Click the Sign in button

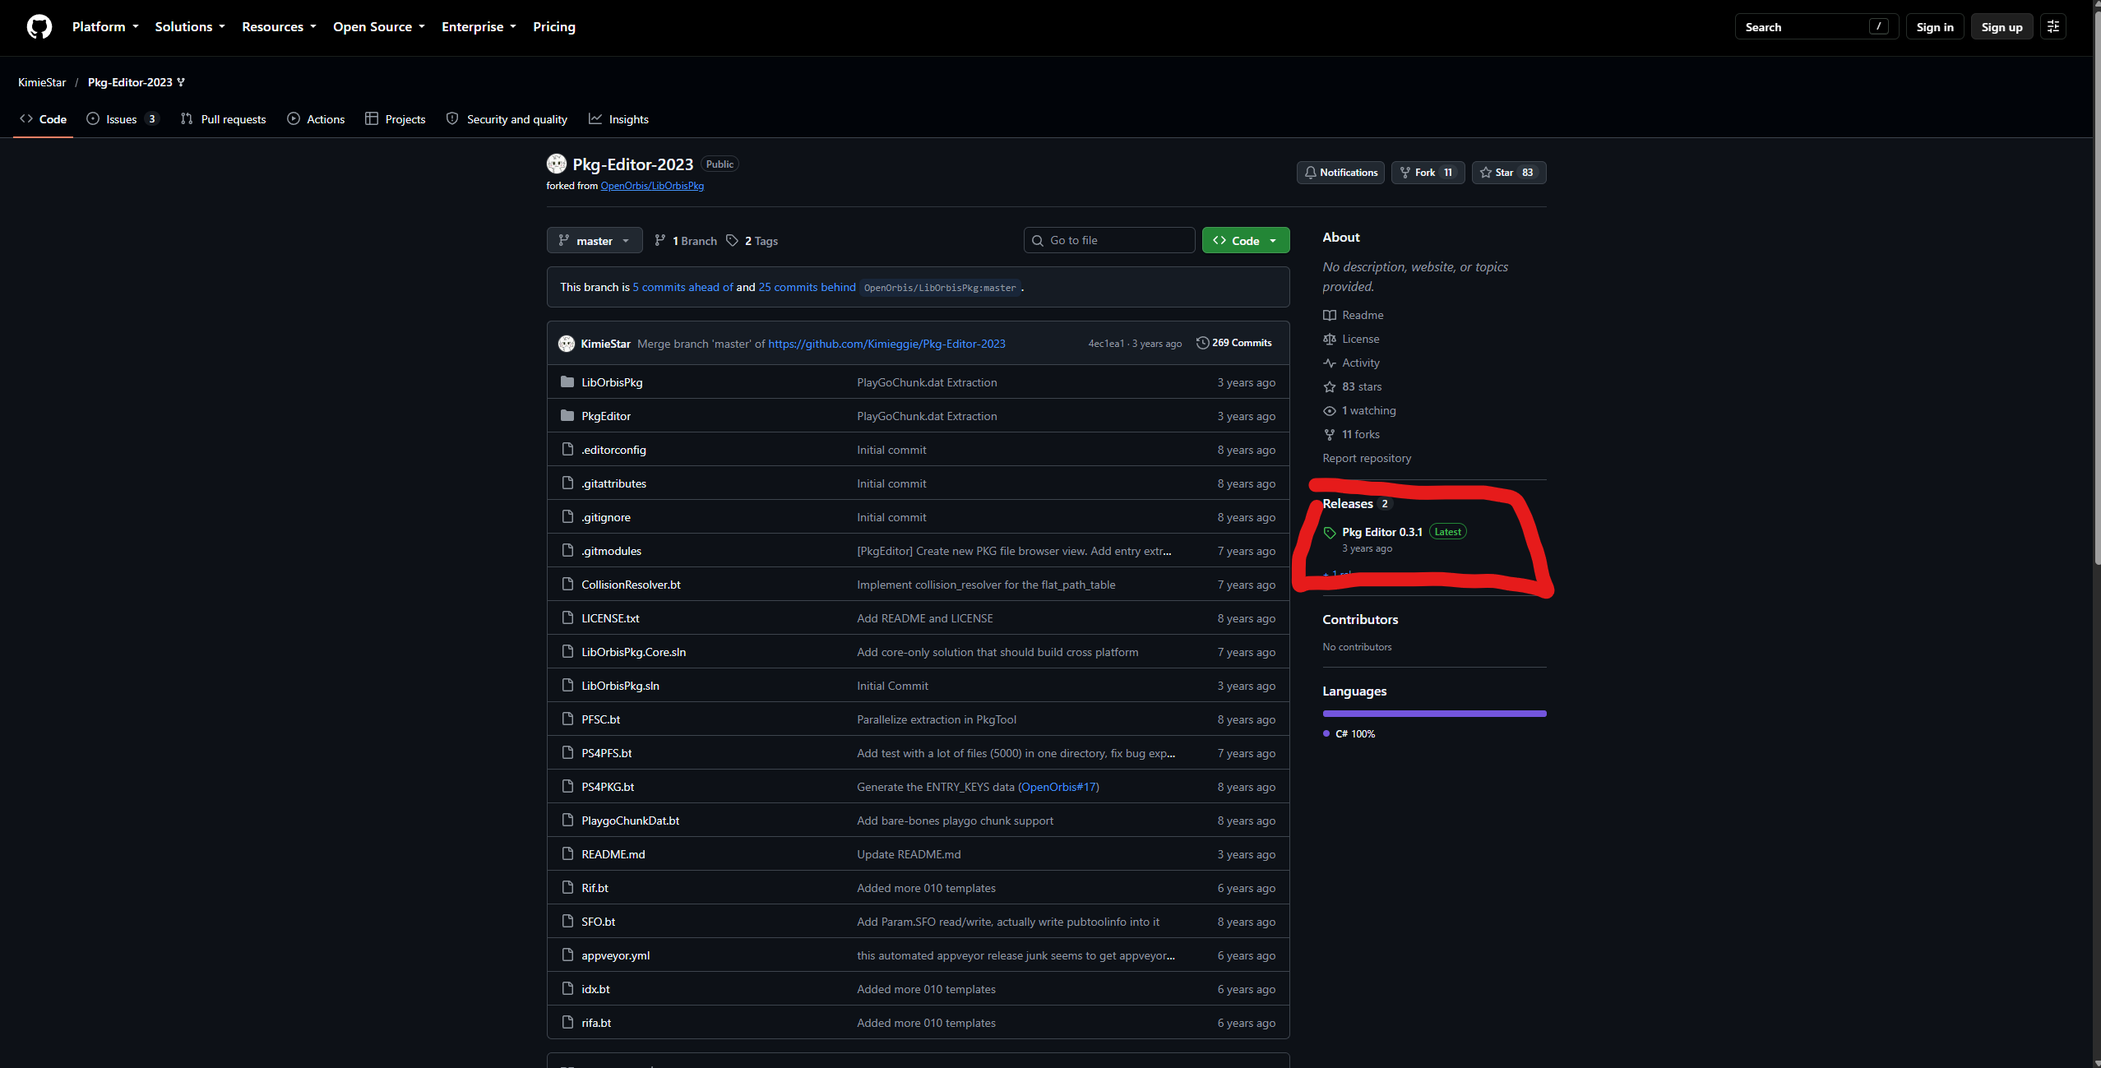click(1935, 27)
